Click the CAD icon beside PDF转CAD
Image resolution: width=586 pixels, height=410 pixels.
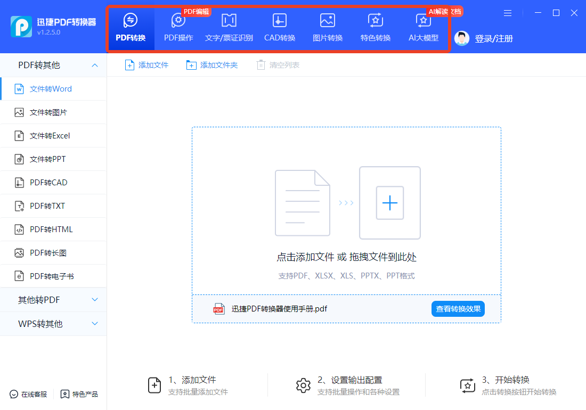tap(19, 183)
